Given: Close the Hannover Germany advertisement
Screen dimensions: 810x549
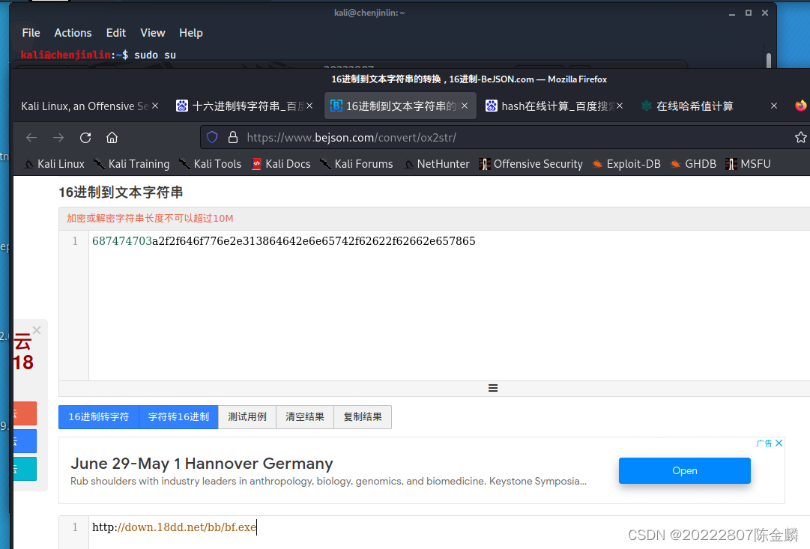Looking at the screenshot, I should point(779,443).
